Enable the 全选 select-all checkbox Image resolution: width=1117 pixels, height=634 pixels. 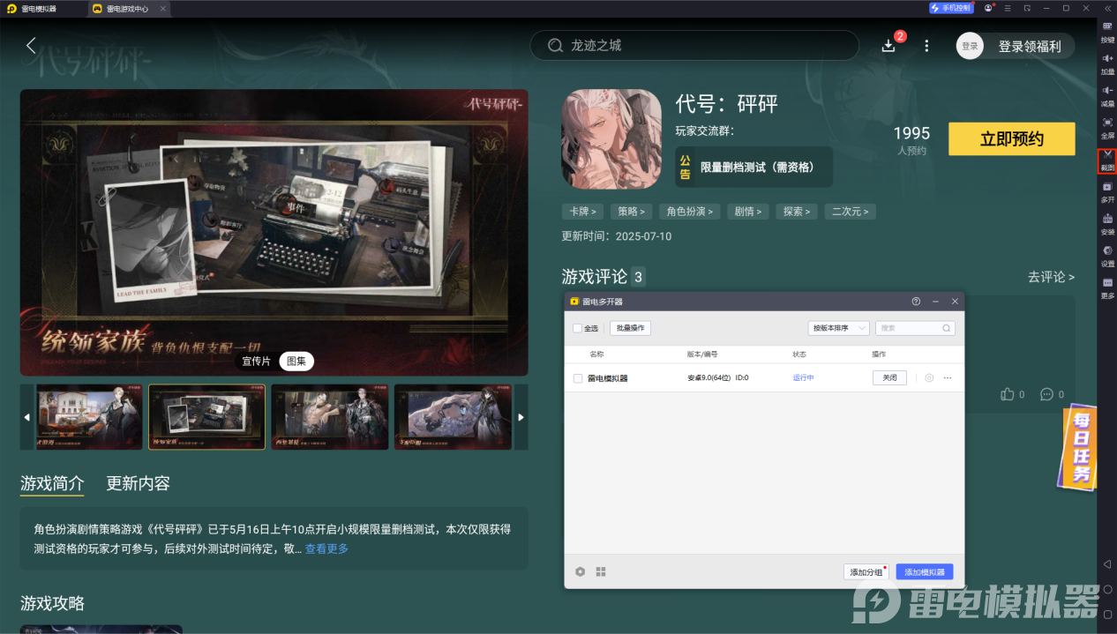(578, 327)
